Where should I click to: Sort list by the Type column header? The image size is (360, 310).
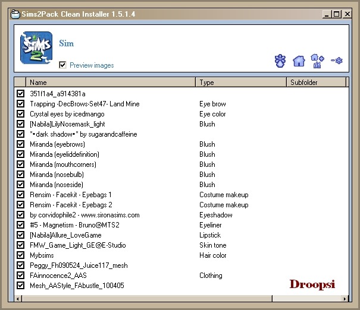coord(241,82)
